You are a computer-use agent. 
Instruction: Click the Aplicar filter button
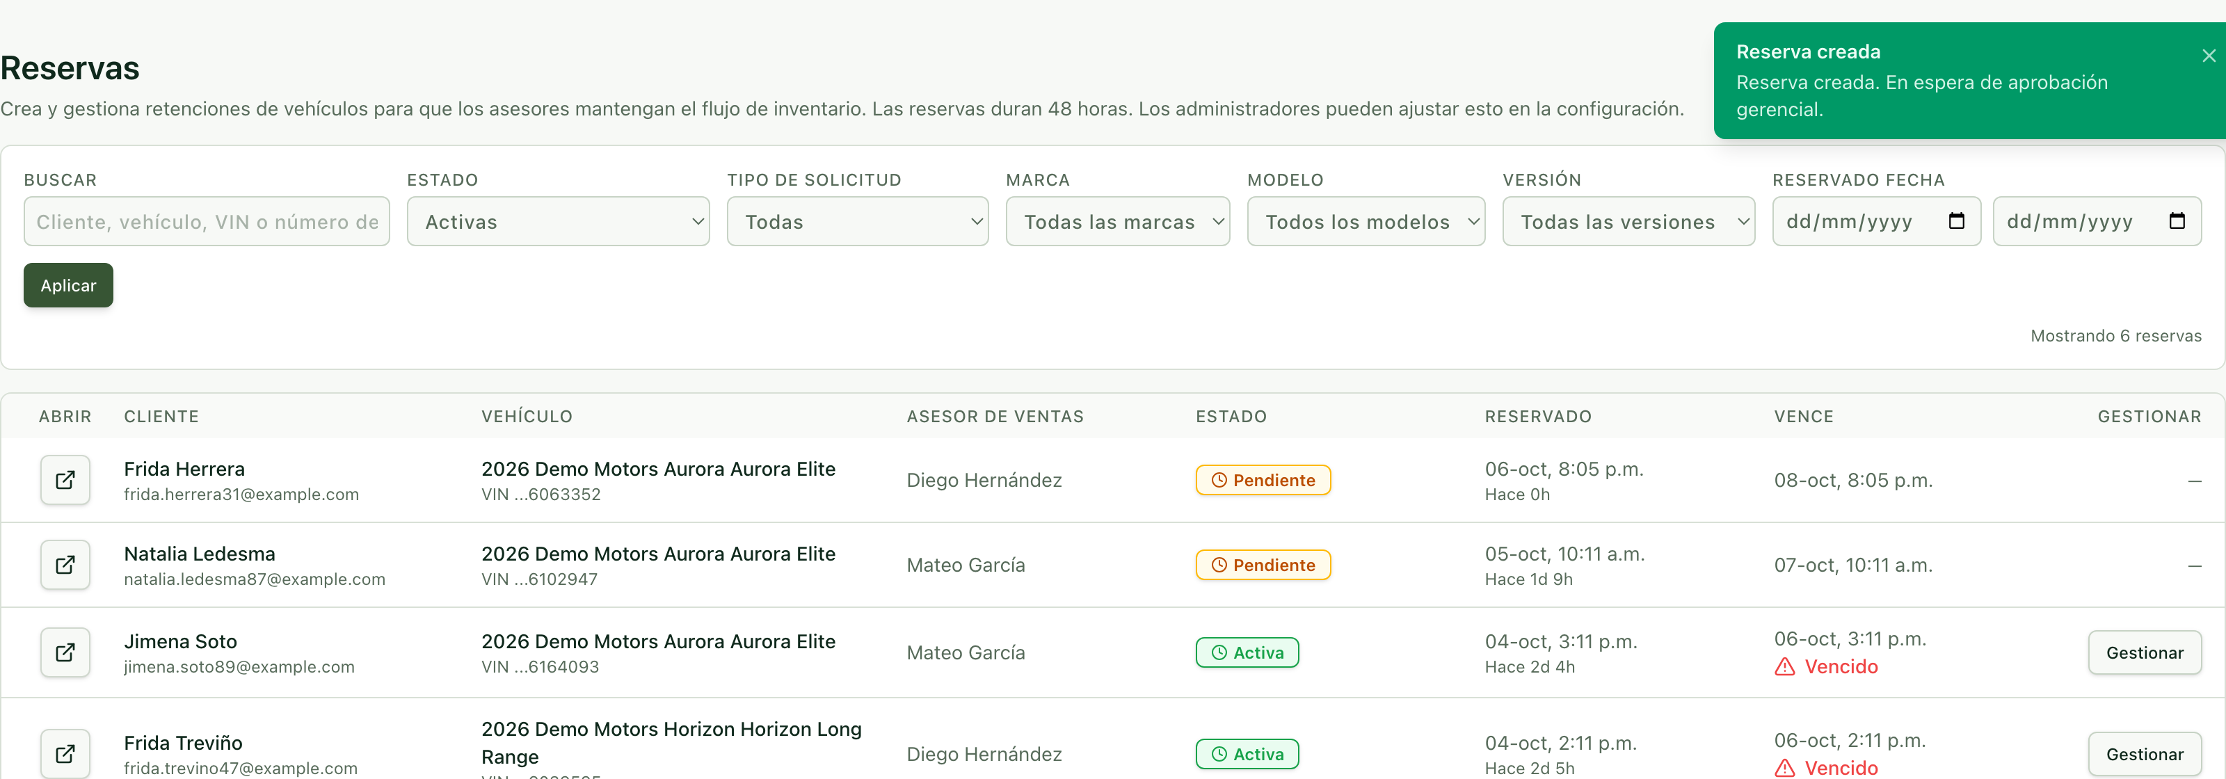coord(68,285)
